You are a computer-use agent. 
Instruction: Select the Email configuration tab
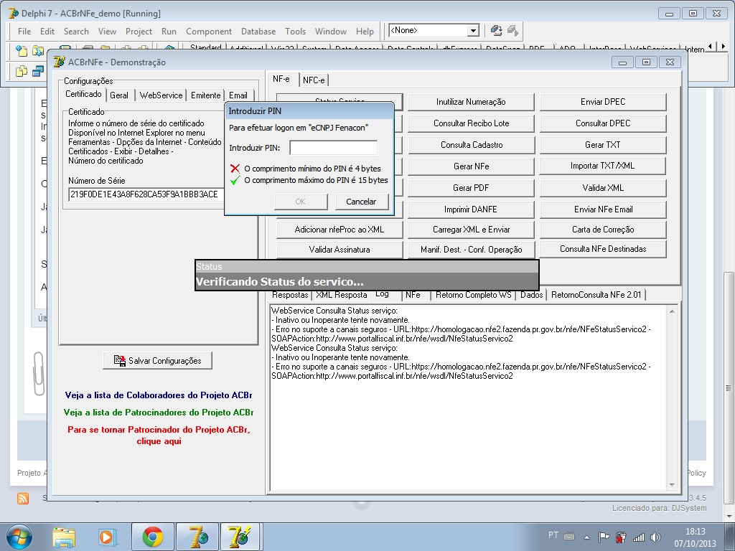click(x=238, y=95)
